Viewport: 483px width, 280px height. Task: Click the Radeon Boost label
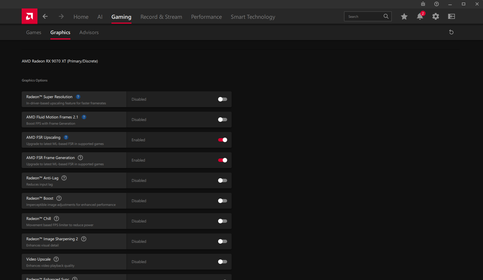point(40,198)
